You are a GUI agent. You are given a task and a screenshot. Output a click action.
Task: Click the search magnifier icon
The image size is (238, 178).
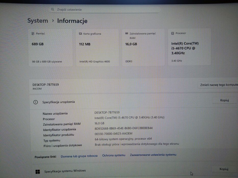click(x=52, y=9)
